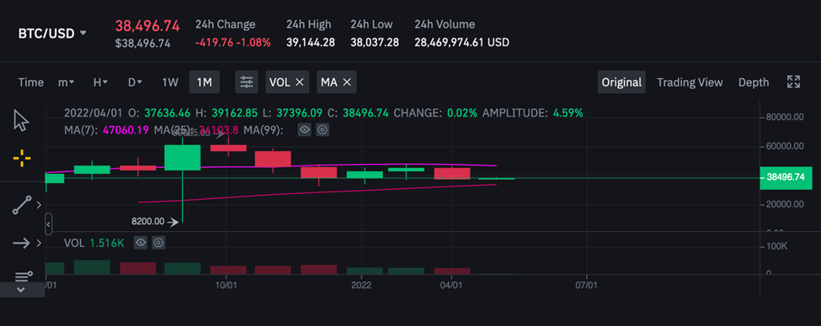821x326 pixels.
Task: Click the 04/01 date axis label
Action: 452,286
